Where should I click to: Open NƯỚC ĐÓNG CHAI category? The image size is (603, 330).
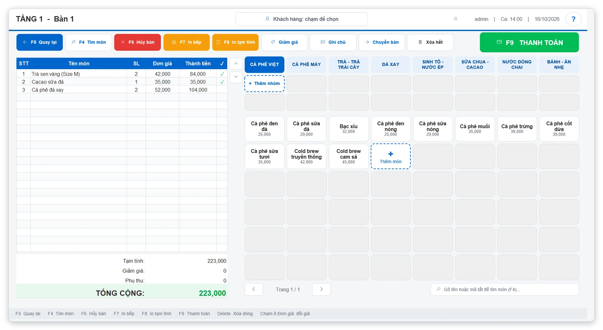coord(517,64)
